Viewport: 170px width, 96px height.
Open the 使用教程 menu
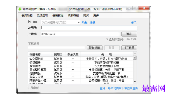click(58, 15)
